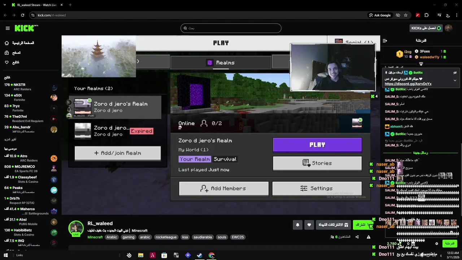Open the red extension icon
Screen dimensions: 462x260
(418, 15)
